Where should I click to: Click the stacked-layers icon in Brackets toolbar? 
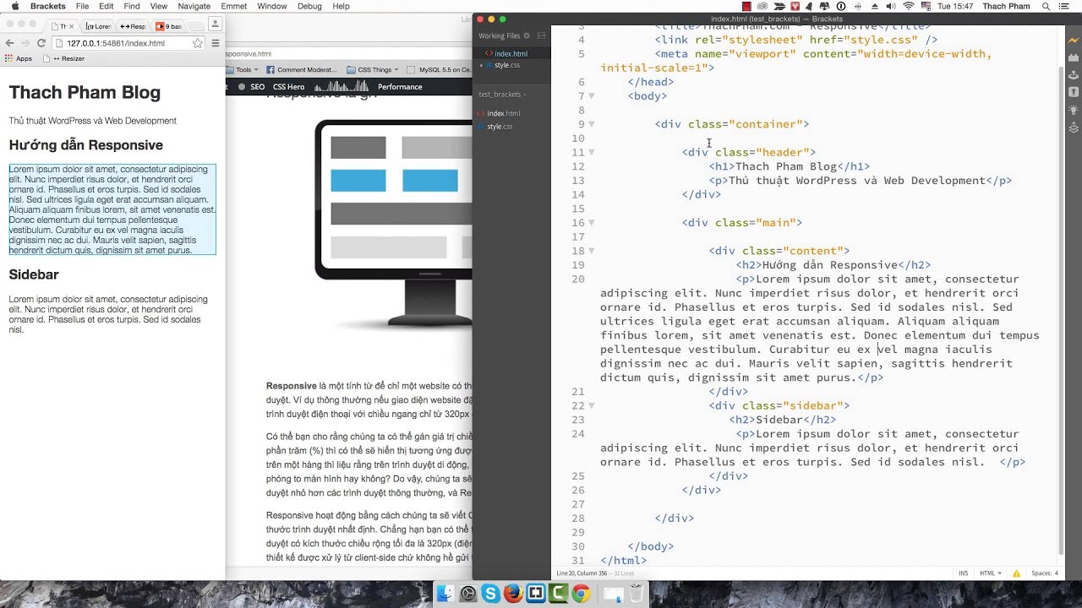point(1074,128)
